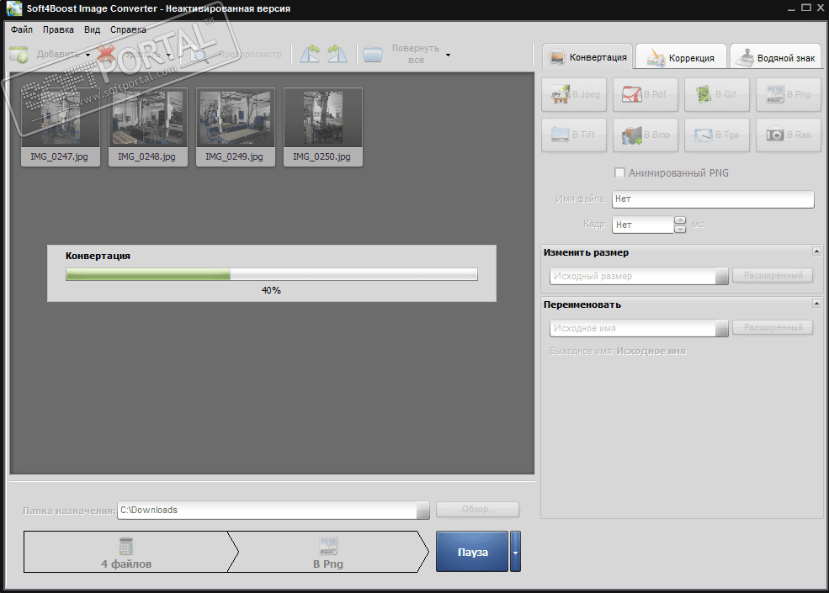Increase the Кадр stepper value
Image resolution: width=829 pixels, height=593 pixels.
(x=680, y=220)
